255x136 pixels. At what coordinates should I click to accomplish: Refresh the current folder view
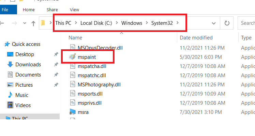[227, 23]
